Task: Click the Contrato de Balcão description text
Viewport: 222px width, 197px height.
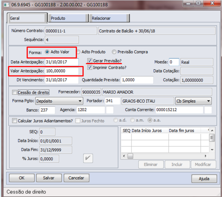Action: click(157, 31)
